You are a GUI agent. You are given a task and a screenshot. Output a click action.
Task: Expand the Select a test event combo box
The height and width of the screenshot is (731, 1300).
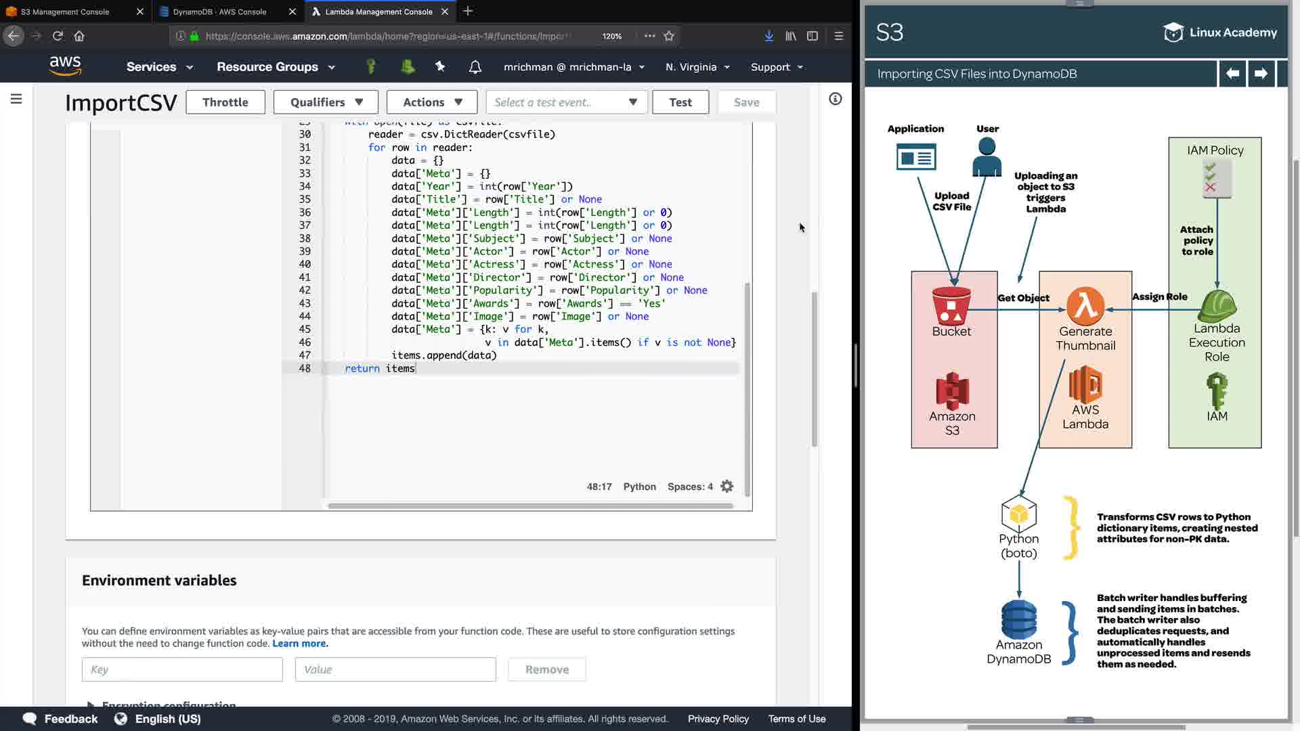(x=566, y=102)
